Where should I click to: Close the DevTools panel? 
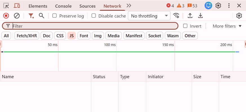click(x=239, y=6)
